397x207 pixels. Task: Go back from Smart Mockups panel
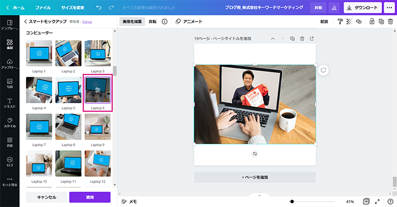coord(26,22)
